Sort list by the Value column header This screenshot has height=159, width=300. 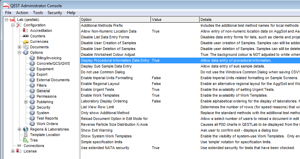[x=175, y=20]
